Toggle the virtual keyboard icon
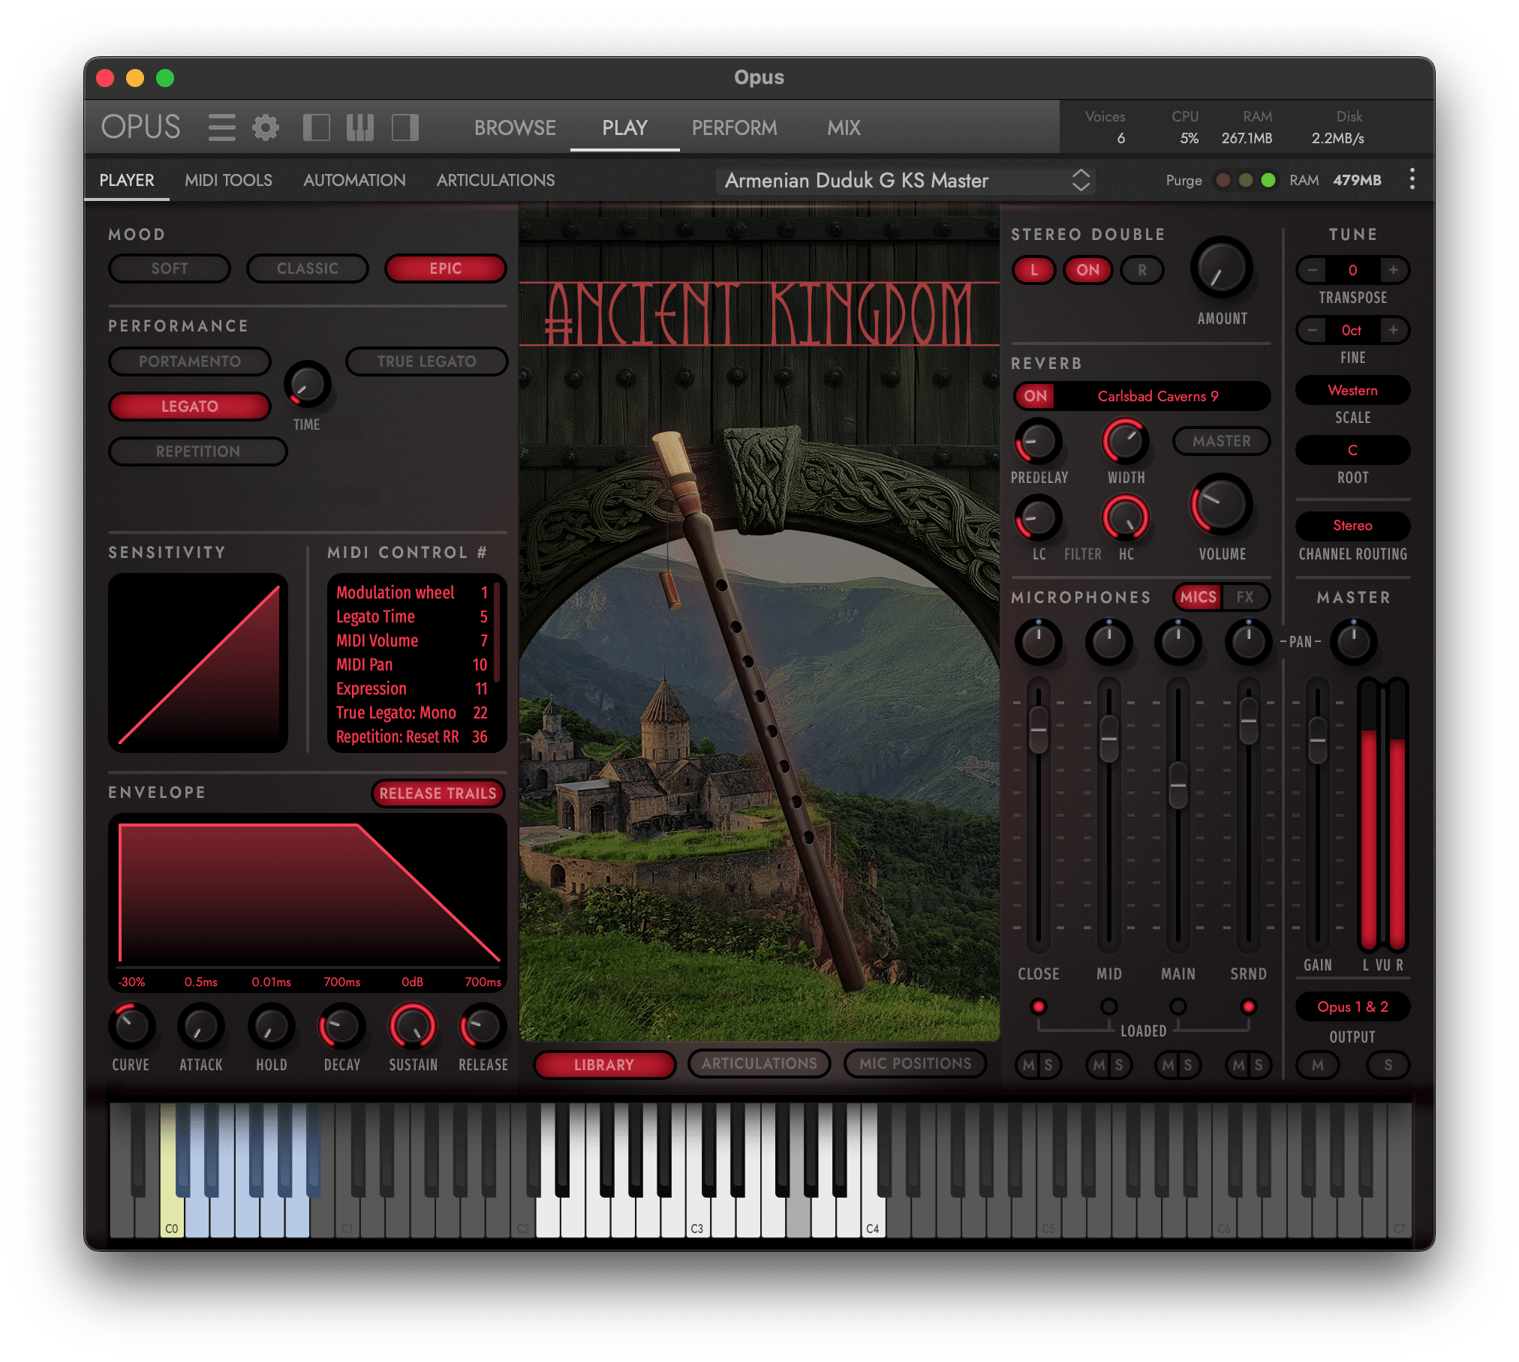 (x=360, y=127)
